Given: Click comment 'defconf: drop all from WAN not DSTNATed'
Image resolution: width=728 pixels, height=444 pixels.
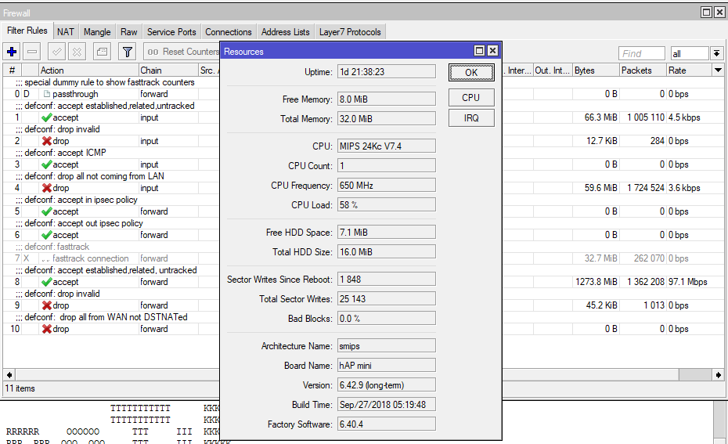Looking at the screenshot, I should 106,316.
